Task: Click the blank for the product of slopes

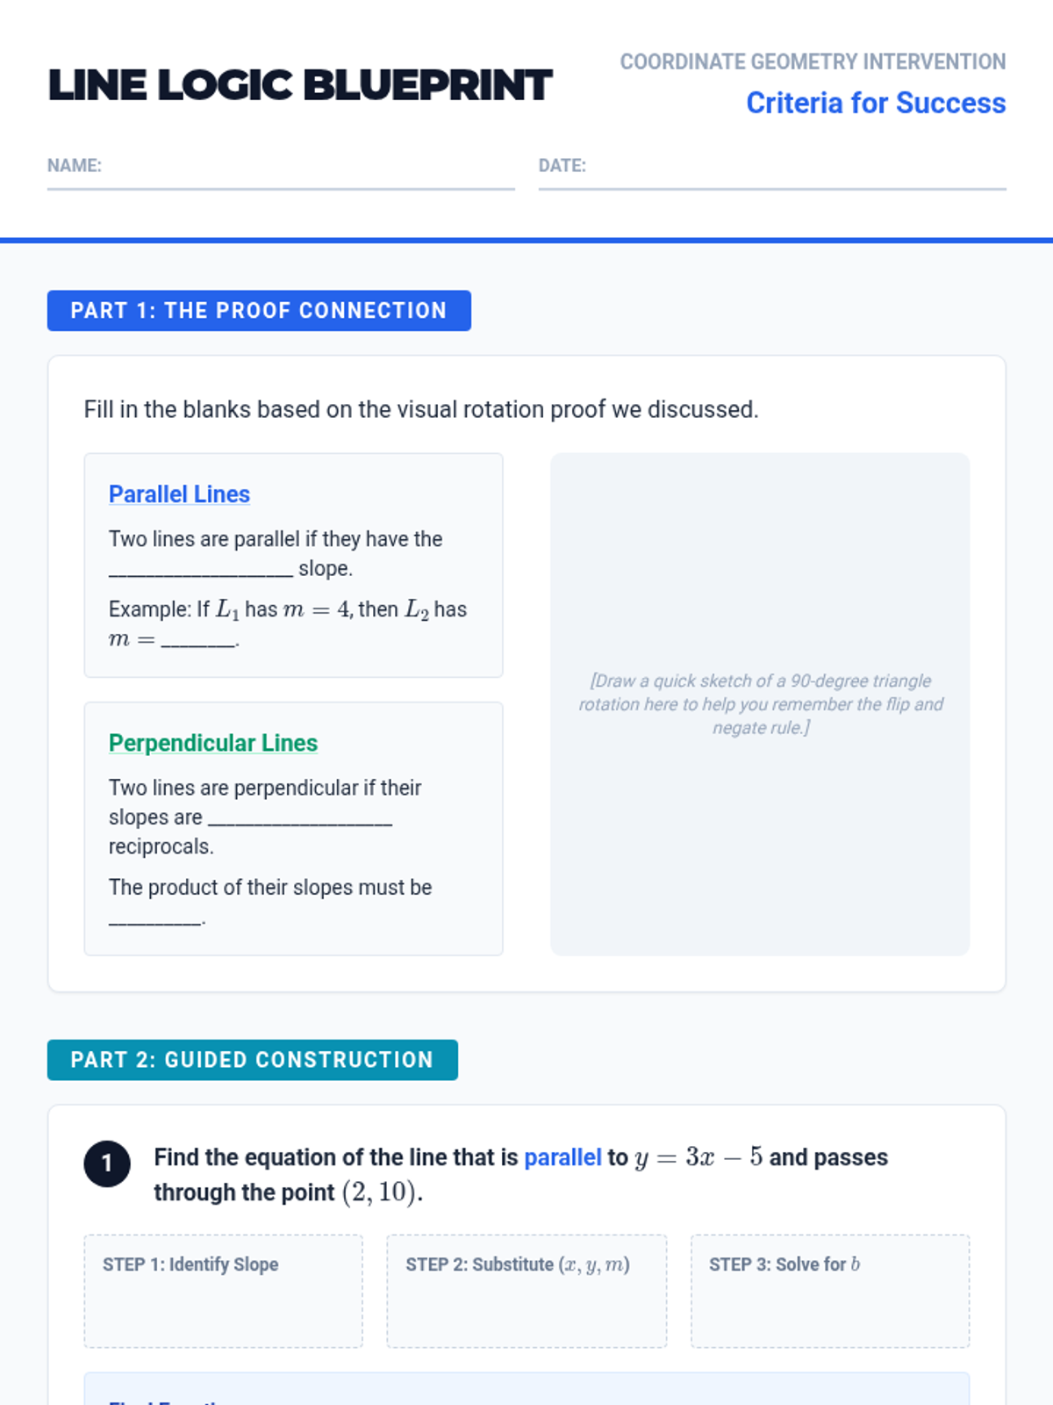Action: click(x=155, y=919)
